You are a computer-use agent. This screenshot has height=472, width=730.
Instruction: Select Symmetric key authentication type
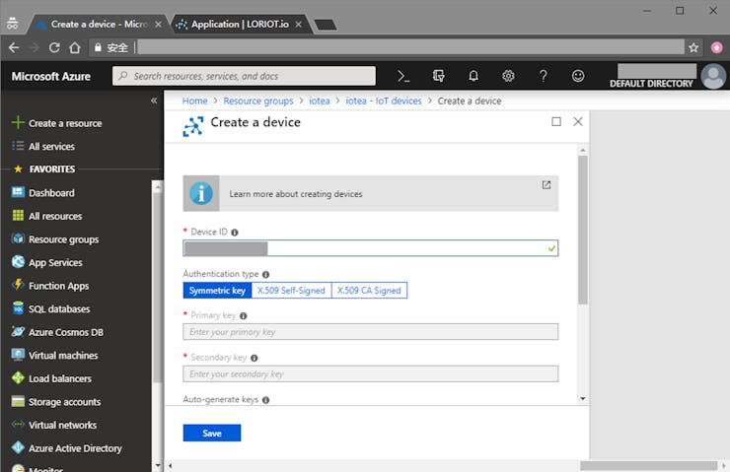[217, 290]
